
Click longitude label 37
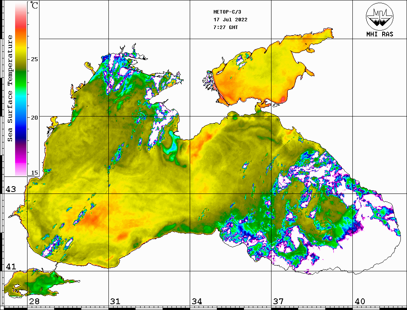pyautogui.click(x=278, y=301)
